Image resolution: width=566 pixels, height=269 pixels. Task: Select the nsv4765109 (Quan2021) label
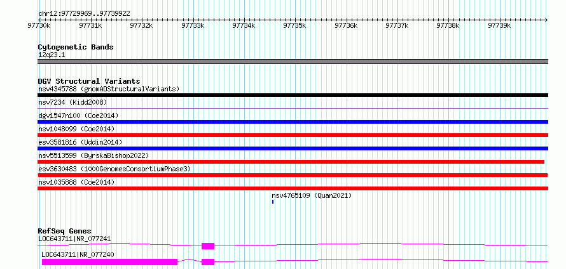(312, 196)
